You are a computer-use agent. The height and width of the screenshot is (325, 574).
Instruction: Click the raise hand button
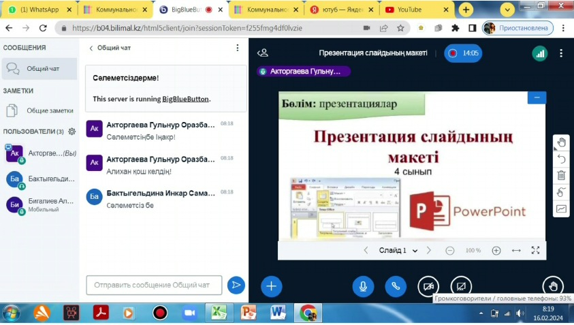tap(552, 286)
